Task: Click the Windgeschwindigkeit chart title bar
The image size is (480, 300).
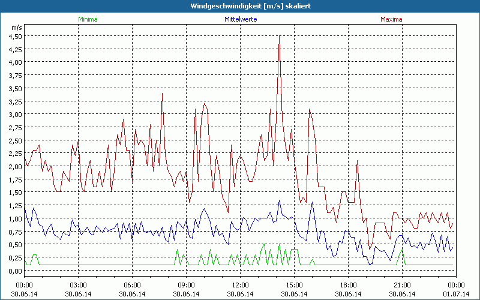Action: (x=240, y=5)
